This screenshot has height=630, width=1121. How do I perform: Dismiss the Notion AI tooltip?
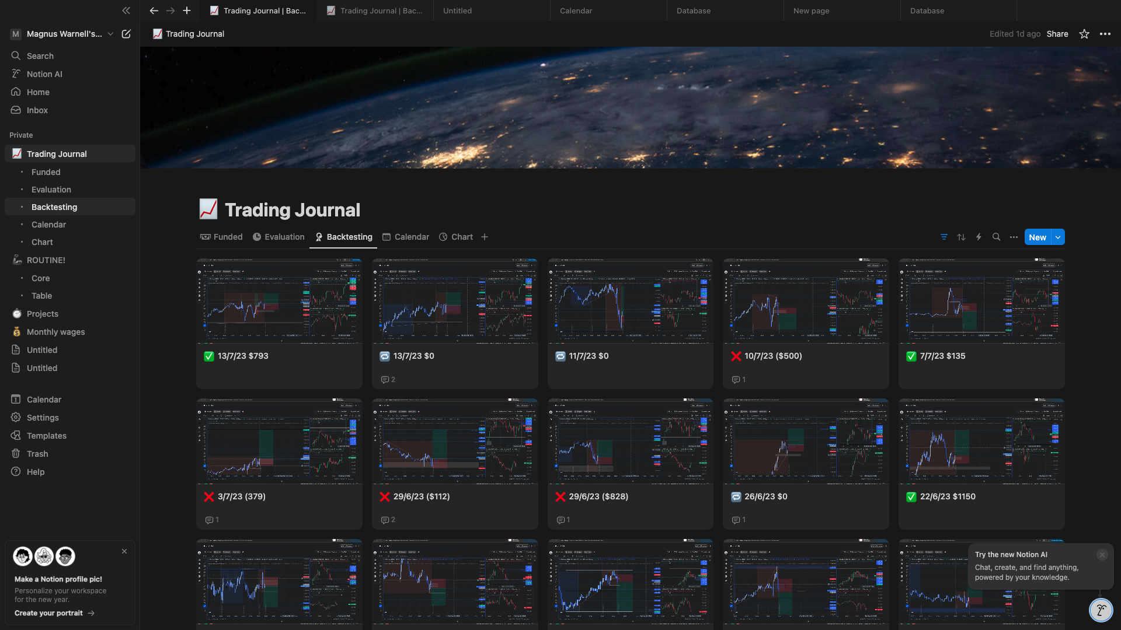(x=1102, y=555)
